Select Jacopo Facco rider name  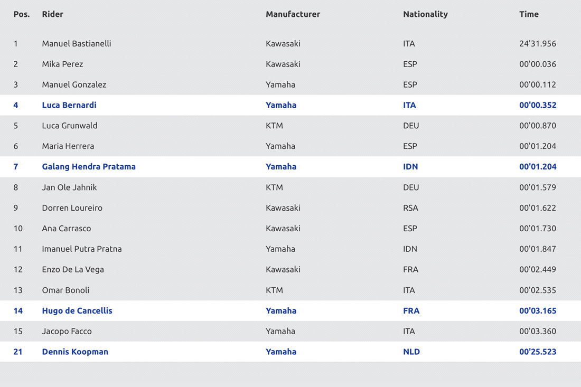pyautogui.click(x=67, y=331)
